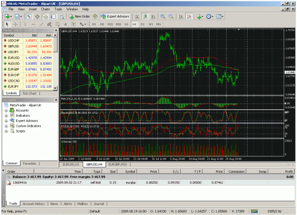The height and width of the screenshot is (215, 297).
Task: Switch timeframe to M5
Action: [102, 24]
